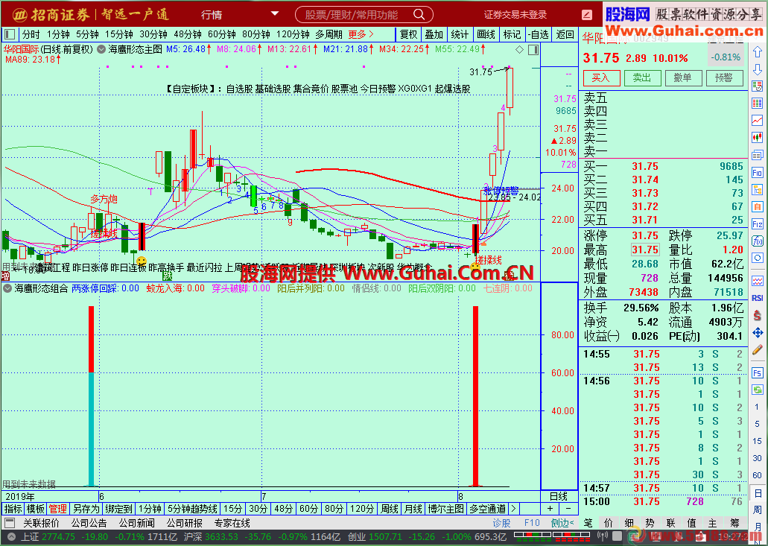The height and width of the screenshot is (546, 768).
Task: Click the wave chart sidebar icon above RSI
Action: pos(758,281)
